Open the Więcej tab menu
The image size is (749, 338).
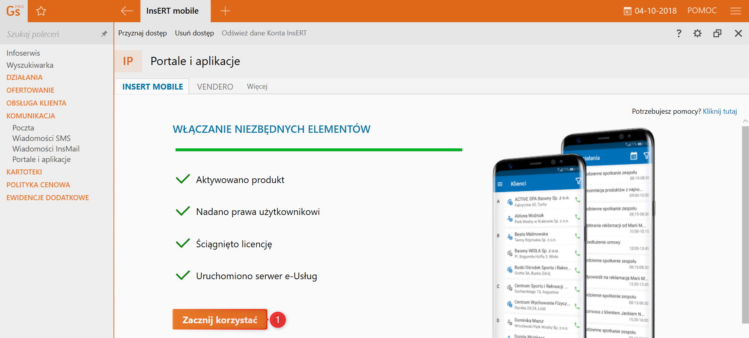(257, 86)
